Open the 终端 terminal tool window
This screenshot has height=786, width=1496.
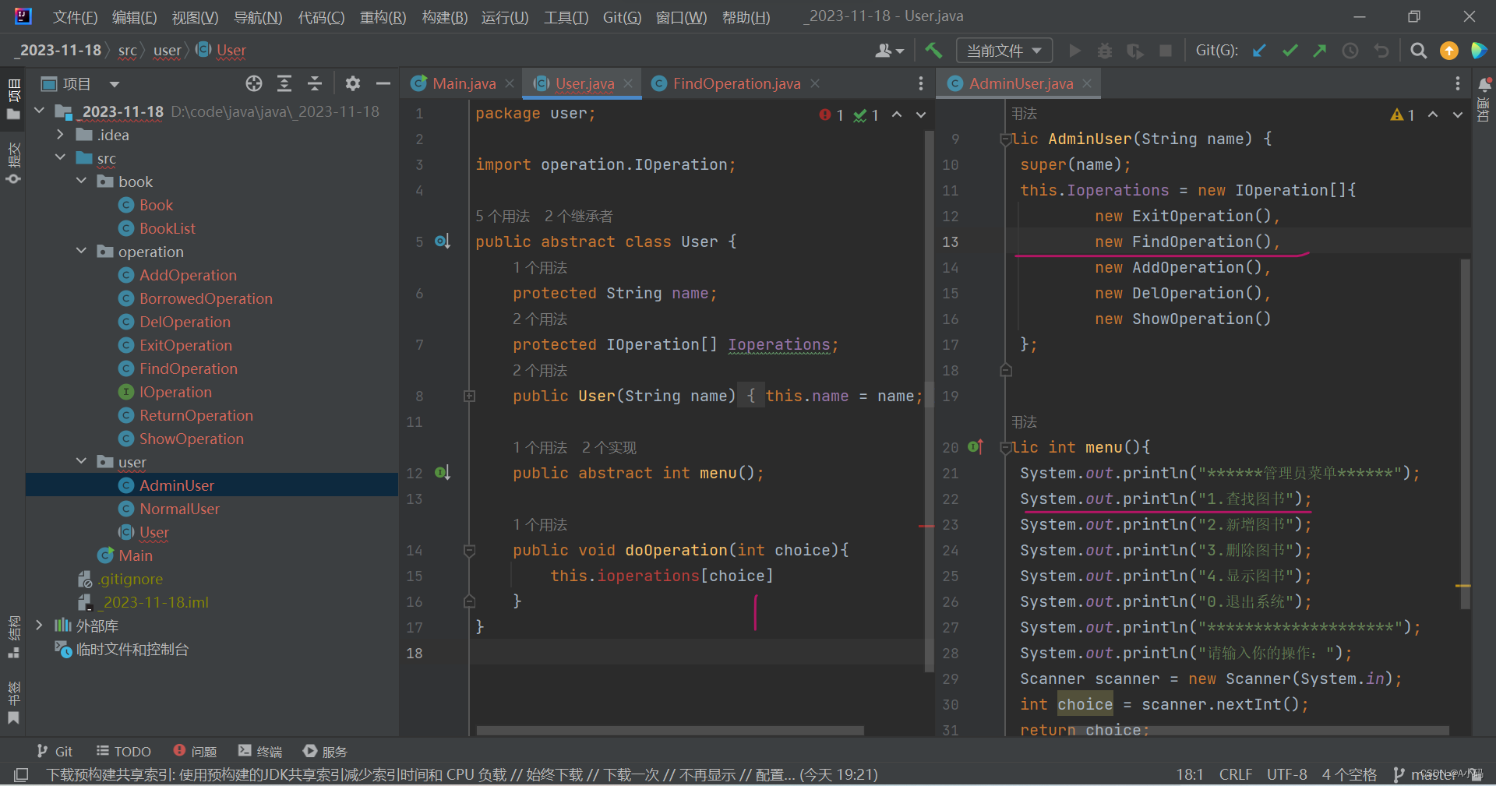click(260, 752)
